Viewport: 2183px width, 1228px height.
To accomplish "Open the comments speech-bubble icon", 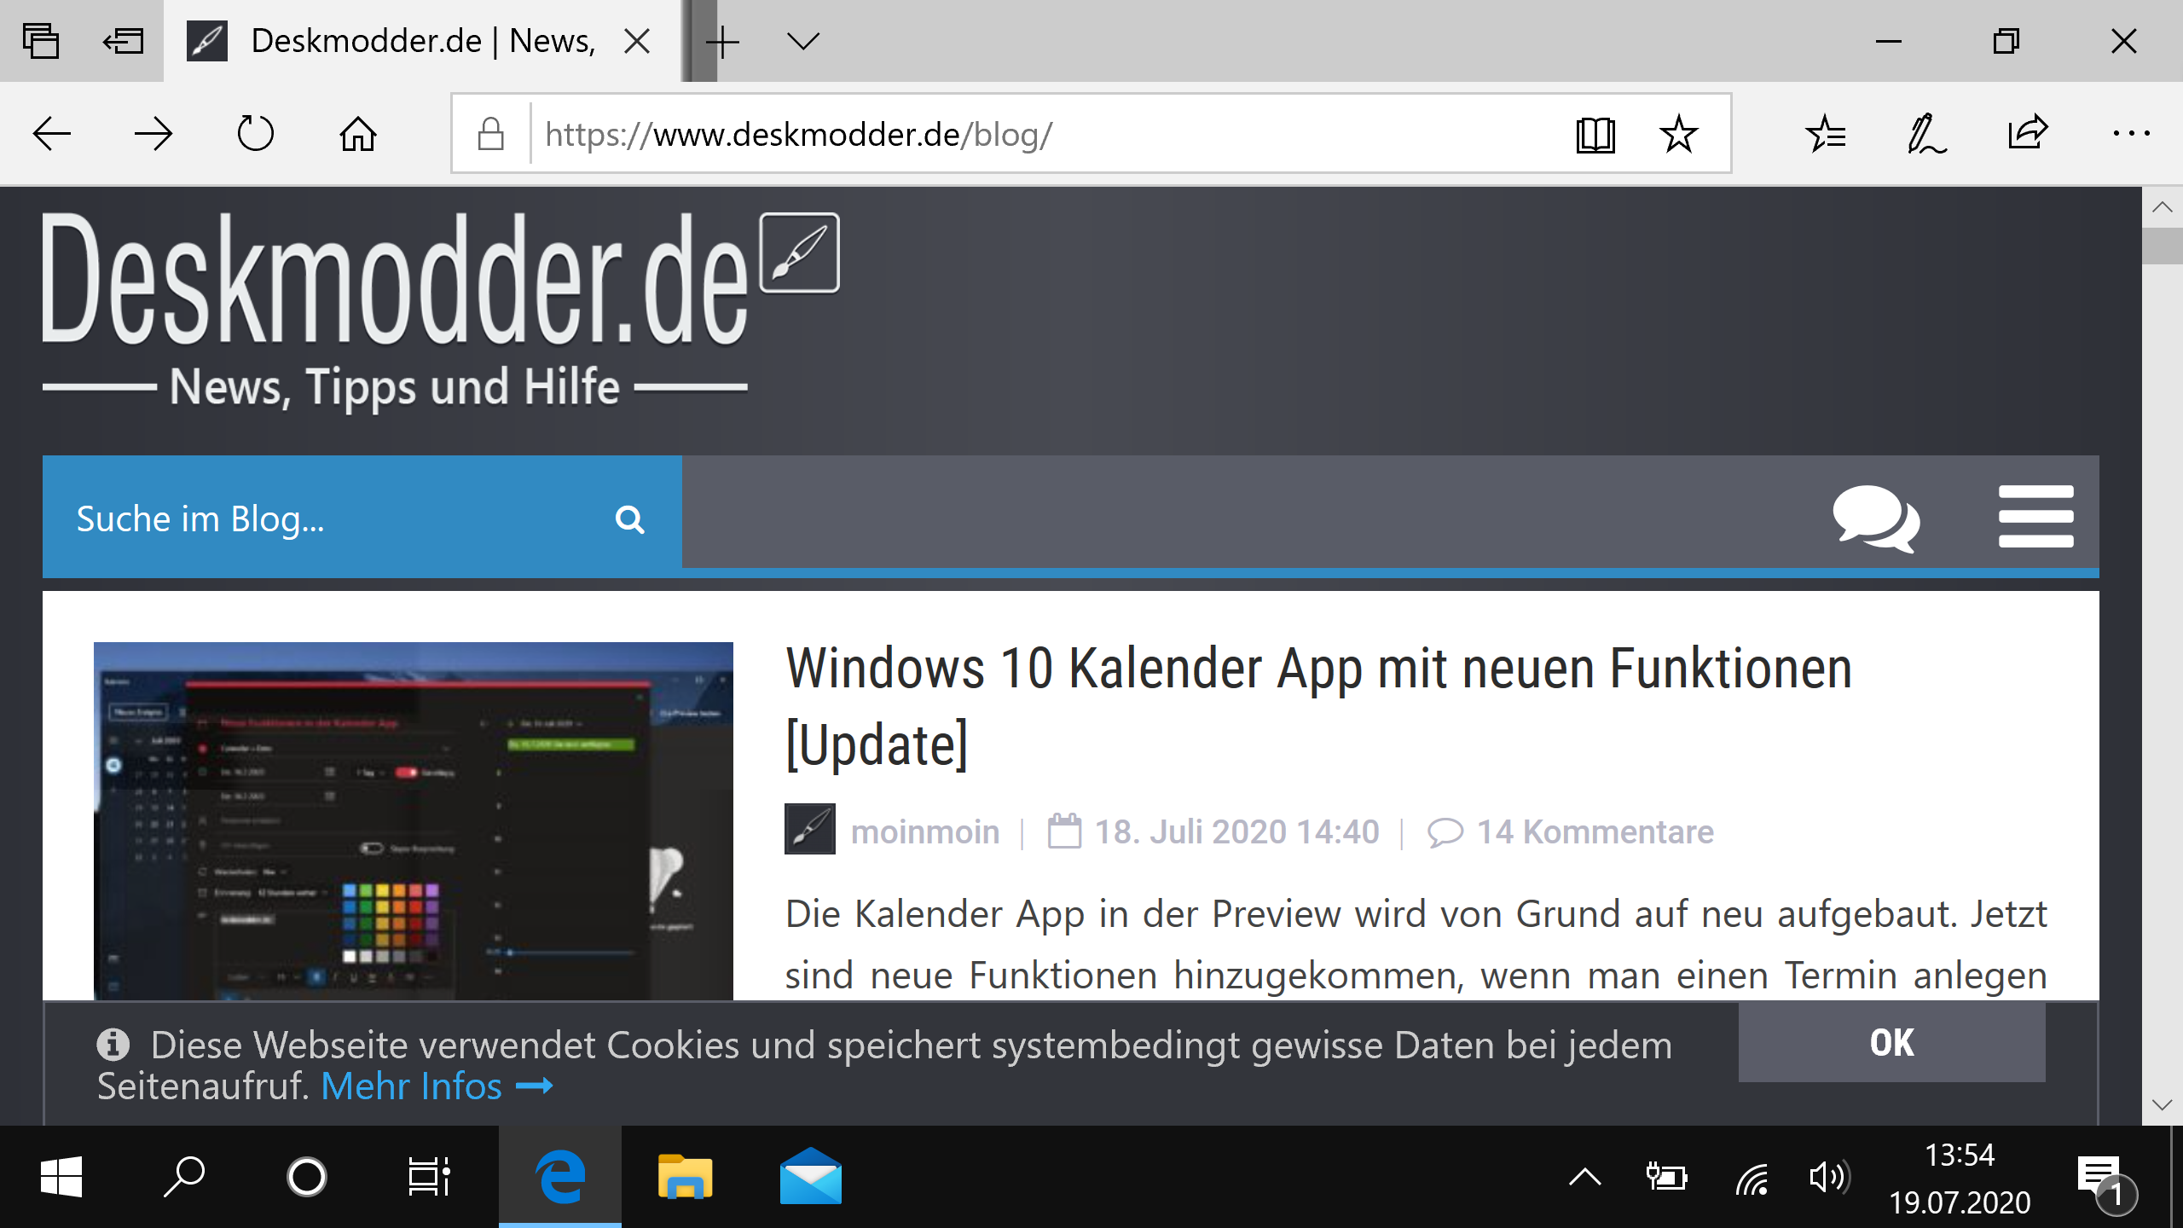I will click(1876, 518).
